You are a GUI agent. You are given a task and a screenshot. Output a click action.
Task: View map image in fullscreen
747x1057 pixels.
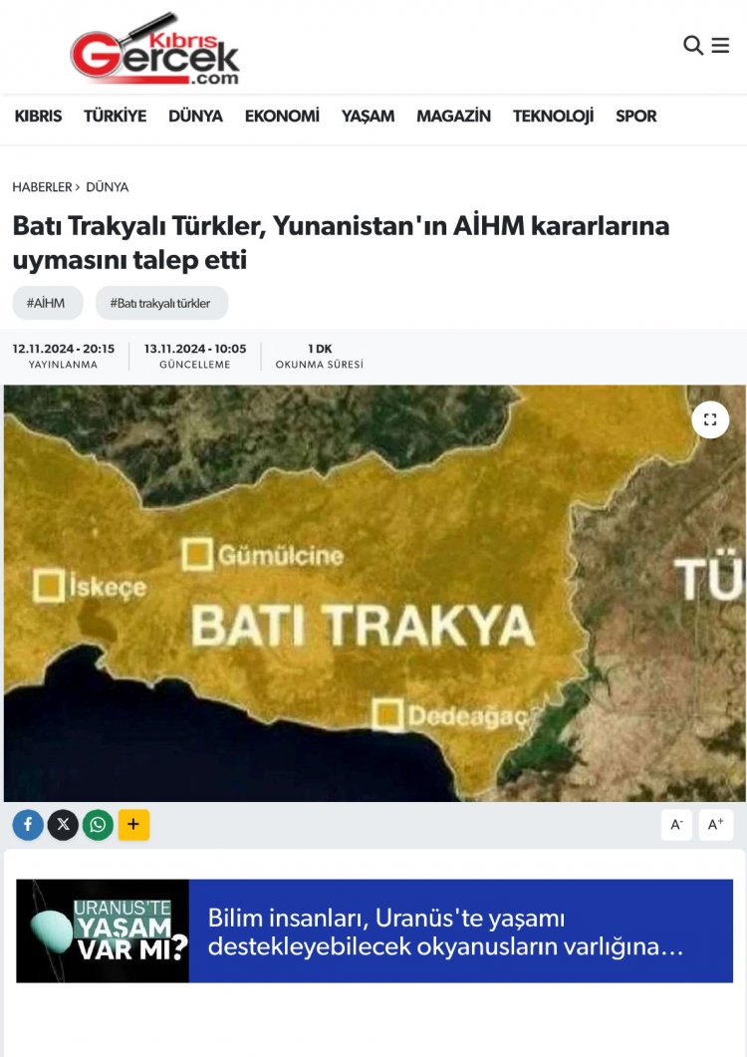(x=710, y=420)
